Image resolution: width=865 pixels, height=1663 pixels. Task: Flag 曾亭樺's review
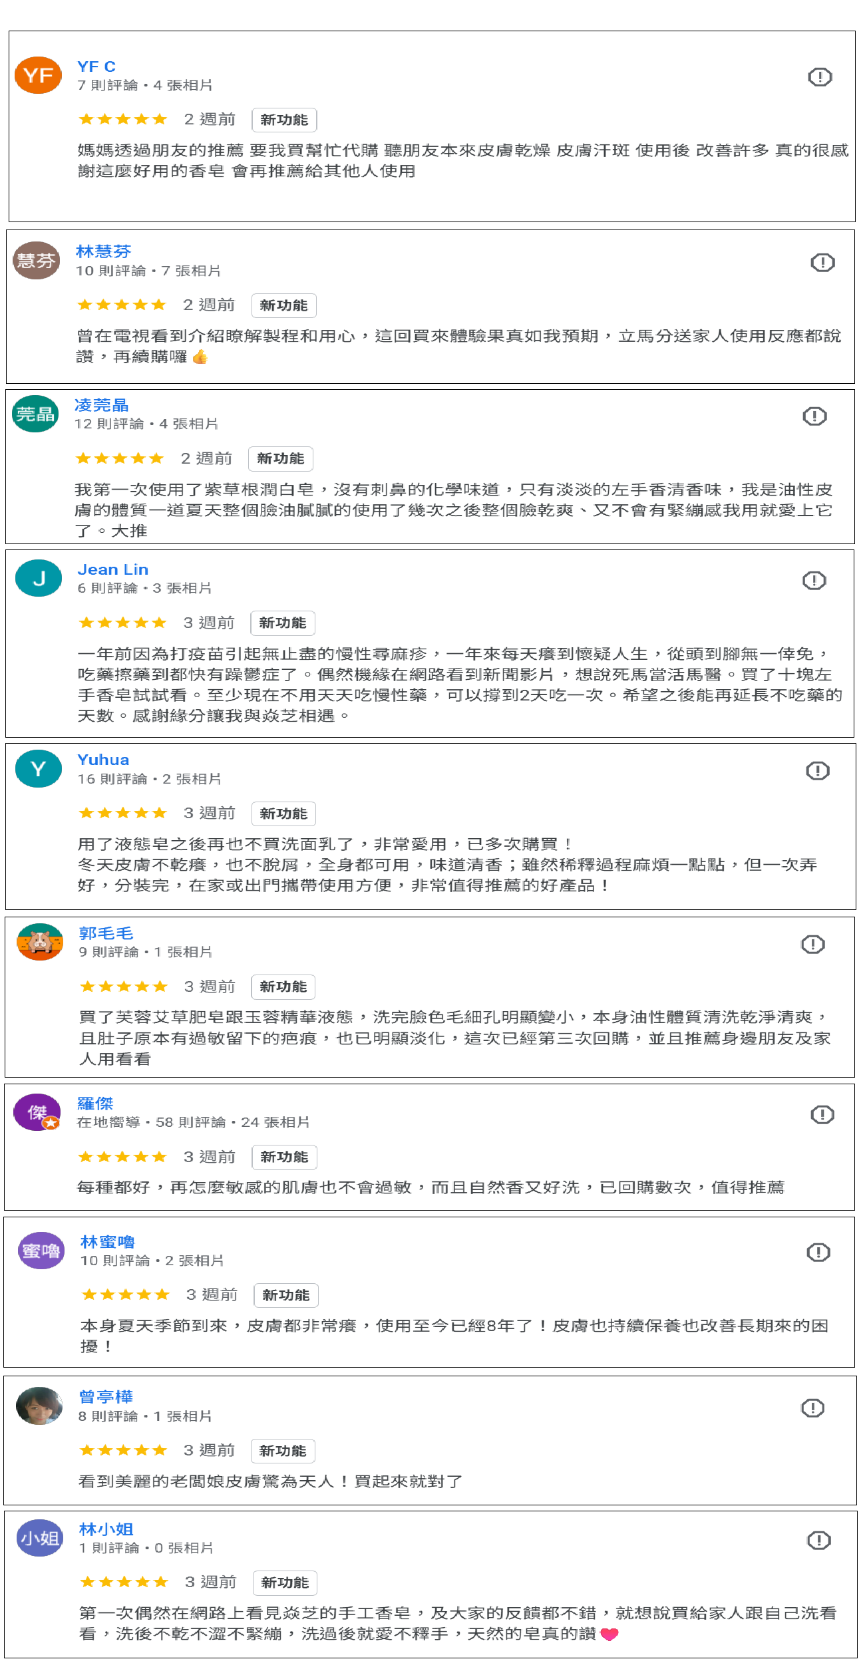812,1408
